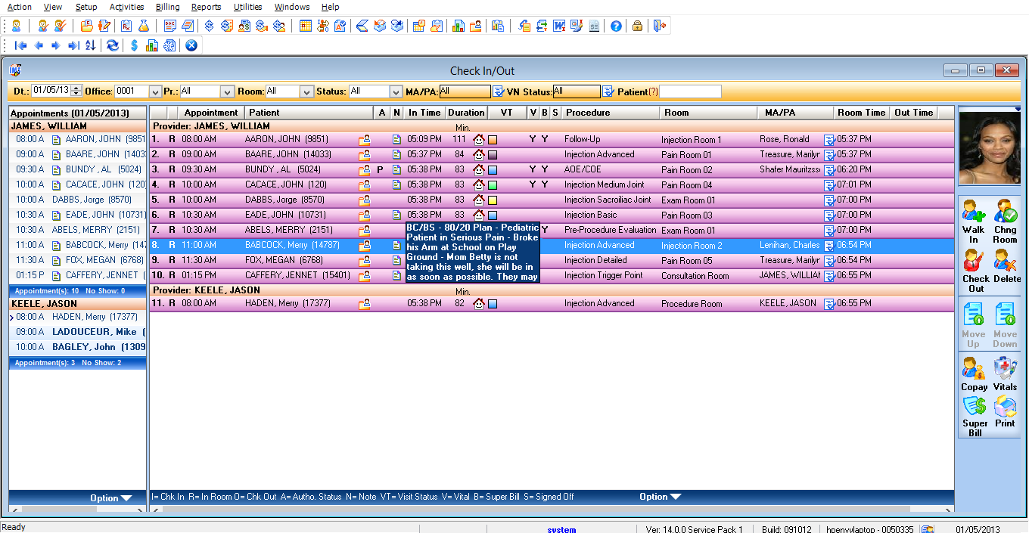Select LADOUCEUR, Mike in appointments list
This screenshot has width=1029, height=533.
pos(78,332)
